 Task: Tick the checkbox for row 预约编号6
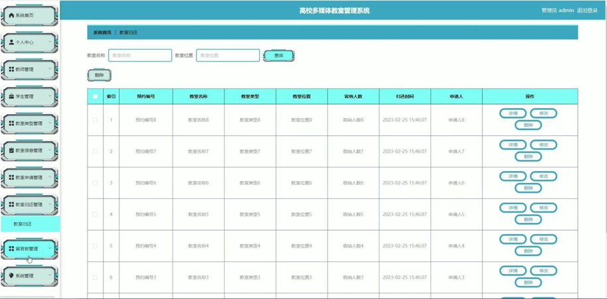96,183
